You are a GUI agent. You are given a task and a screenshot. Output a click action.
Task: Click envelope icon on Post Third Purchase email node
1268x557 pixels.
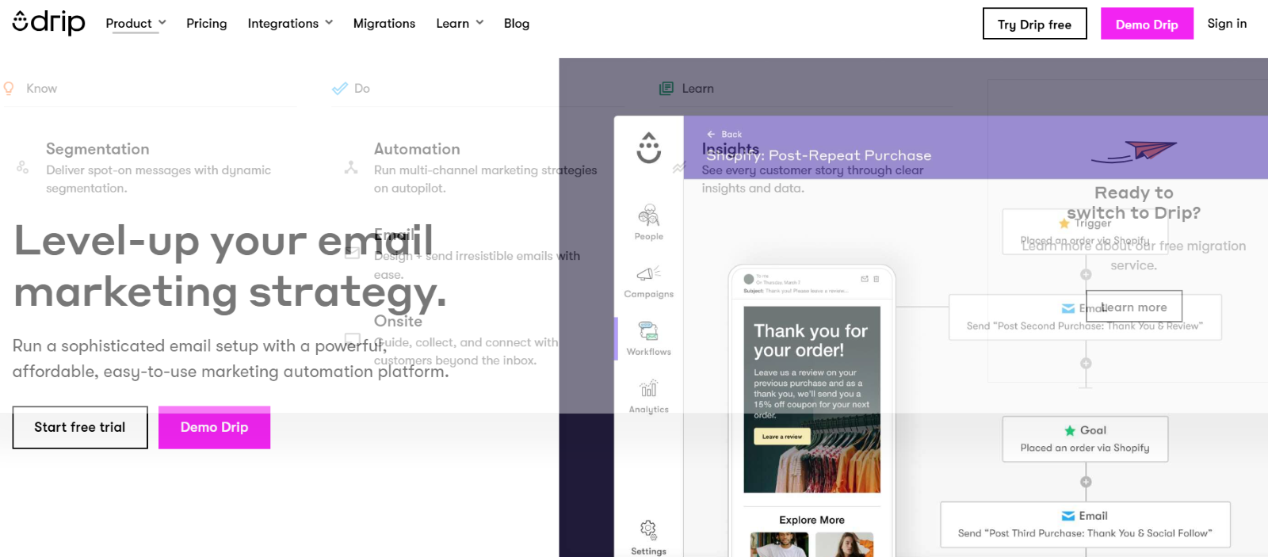[x=1068, y=516]
